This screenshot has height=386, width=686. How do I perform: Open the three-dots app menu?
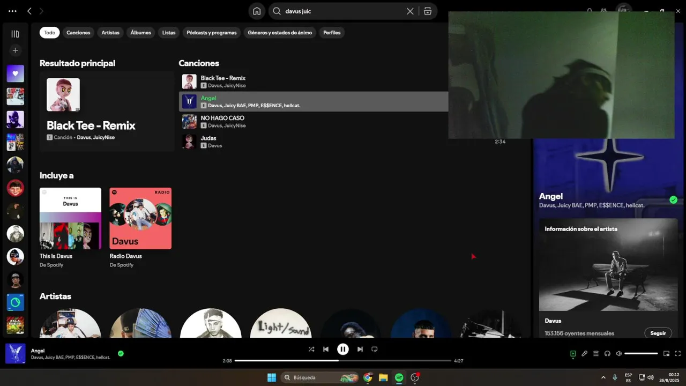pyautogui.click(x=12, y=11)
